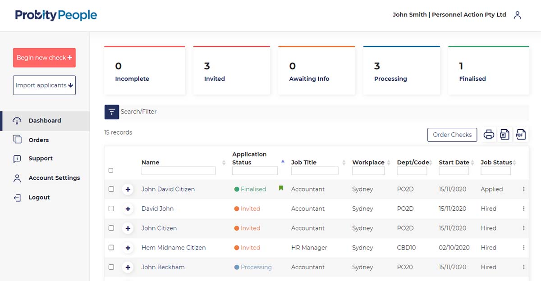541x281 pixels.
Task: Sort the table by Application Status column
Action: 283,161
